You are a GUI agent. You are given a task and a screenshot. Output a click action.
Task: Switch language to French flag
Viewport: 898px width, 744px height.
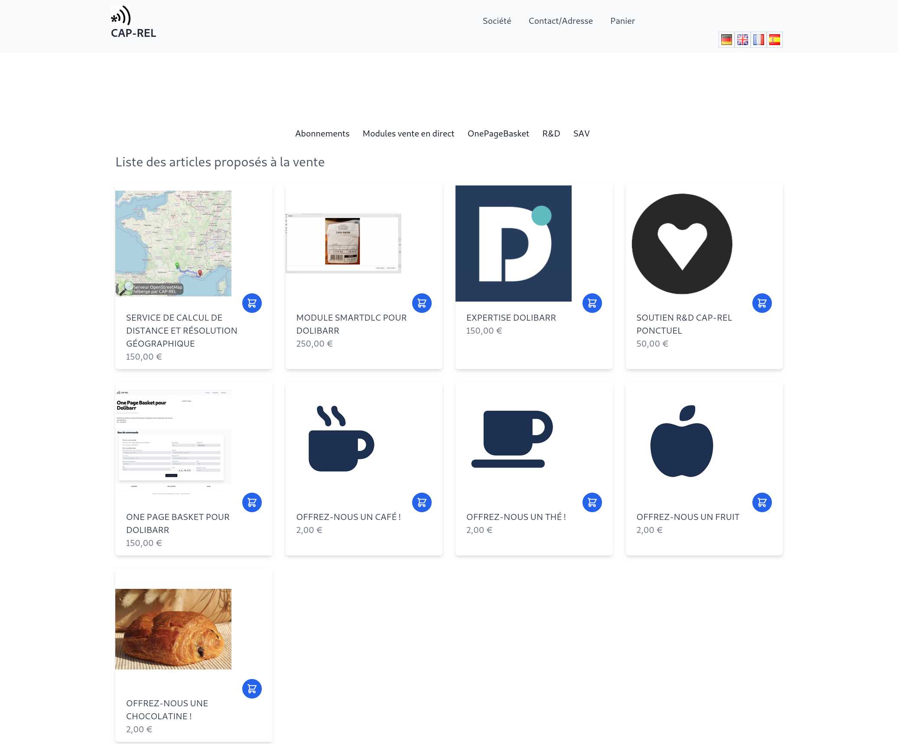pos(758,40)
